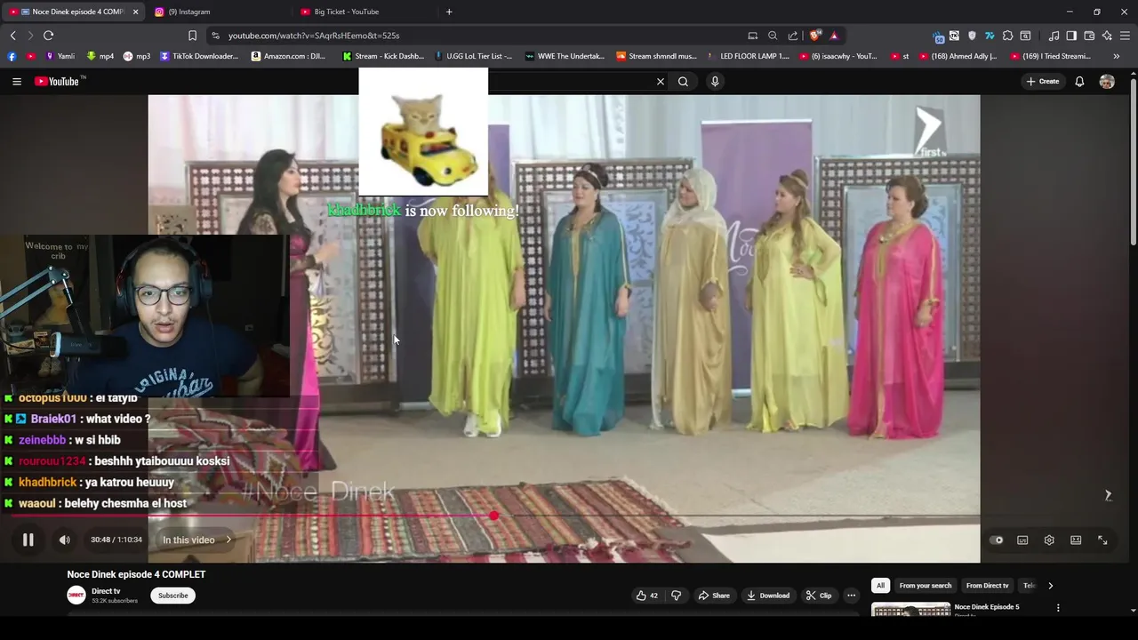1138x640 pixels.
Task: Open the browser main hamburger menu
Action: coord(1125,36)
